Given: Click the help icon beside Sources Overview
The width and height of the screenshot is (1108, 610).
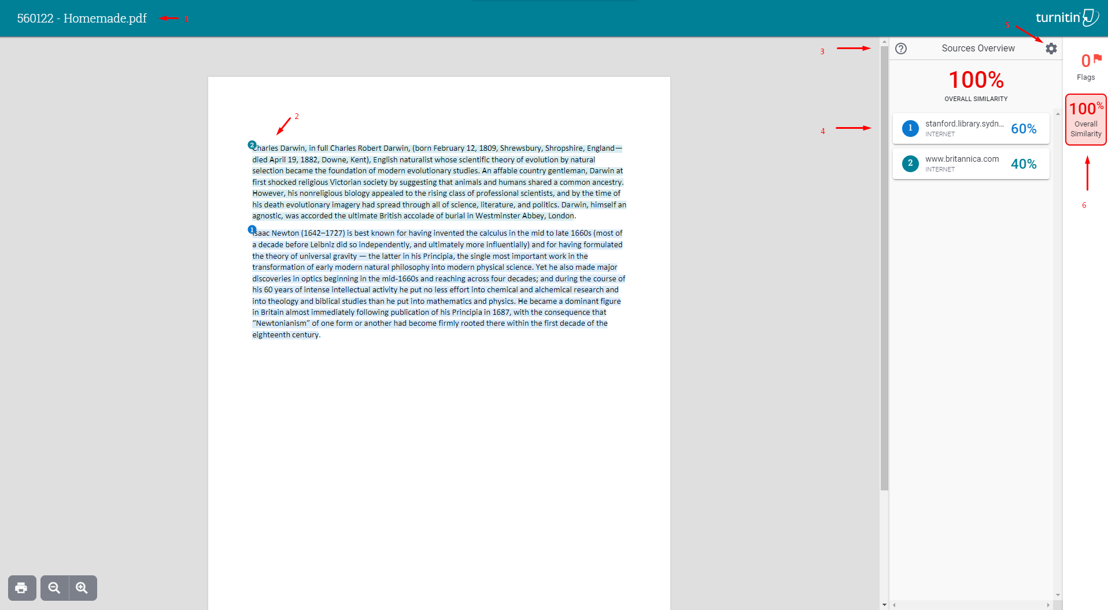Looking at the screenshot, I should (901, 49).
